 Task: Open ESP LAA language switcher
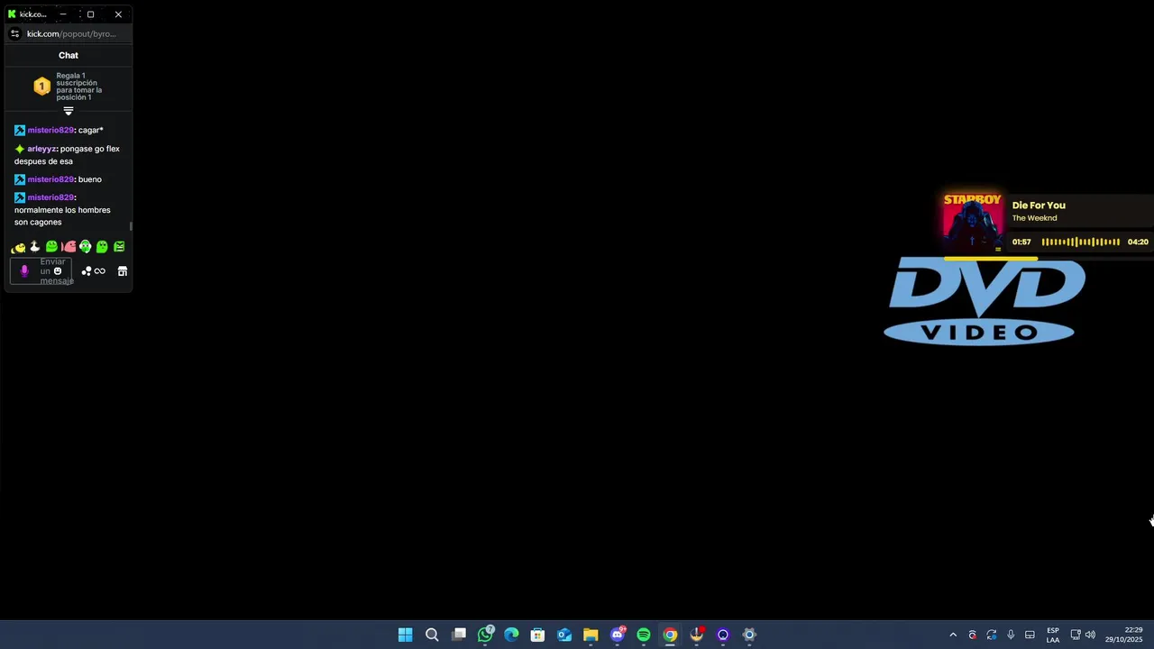tap(1053, 635)
